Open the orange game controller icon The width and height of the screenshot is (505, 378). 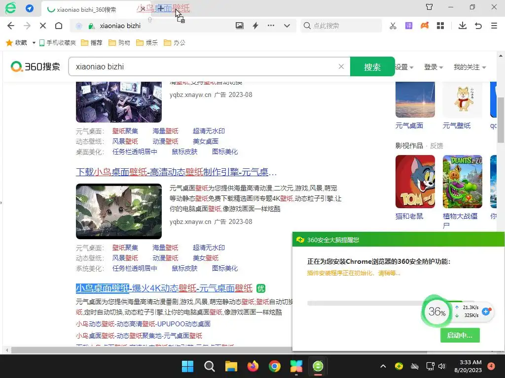click(425, 26)
